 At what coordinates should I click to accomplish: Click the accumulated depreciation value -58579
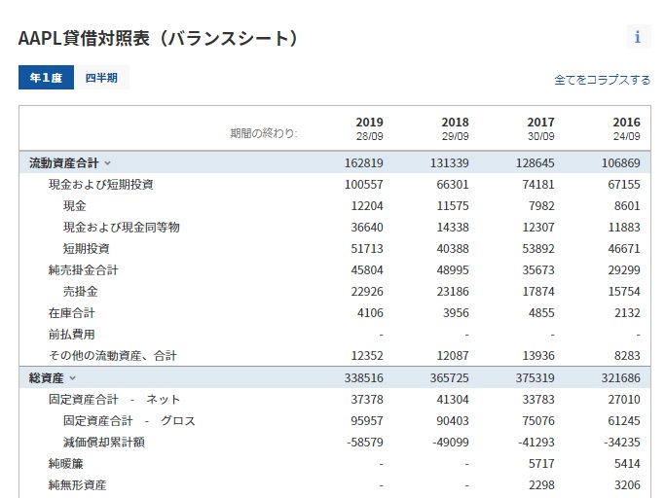click(x=365, y=442)
